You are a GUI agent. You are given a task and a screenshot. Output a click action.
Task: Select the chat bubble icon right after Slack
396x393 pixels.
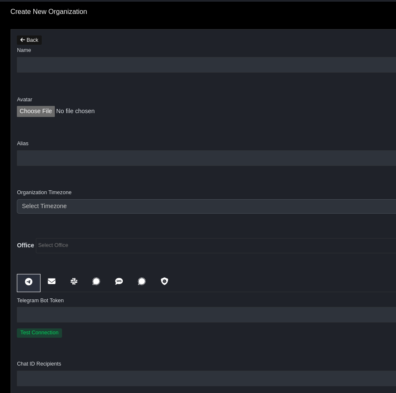point(96,282)
